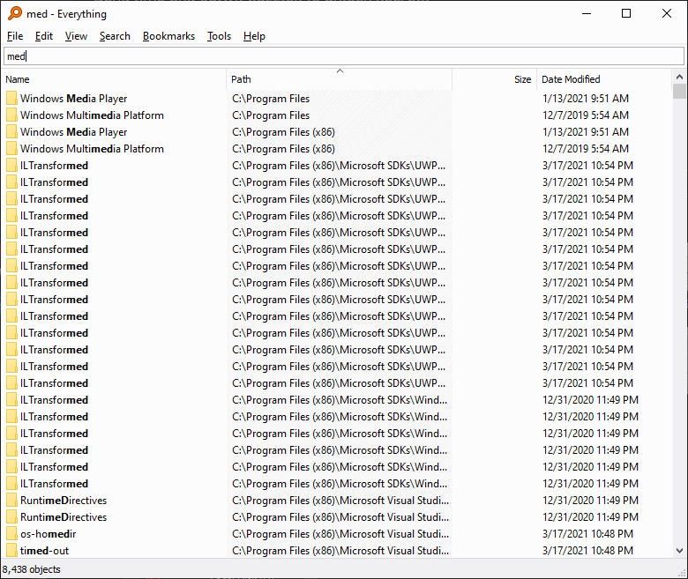Sort results by the Size column header

[494, 79]
